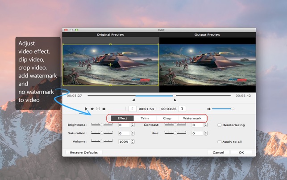The image size is (287, 180).
Task: Set trim end with right bracket icon
Action: click(182, 109)
